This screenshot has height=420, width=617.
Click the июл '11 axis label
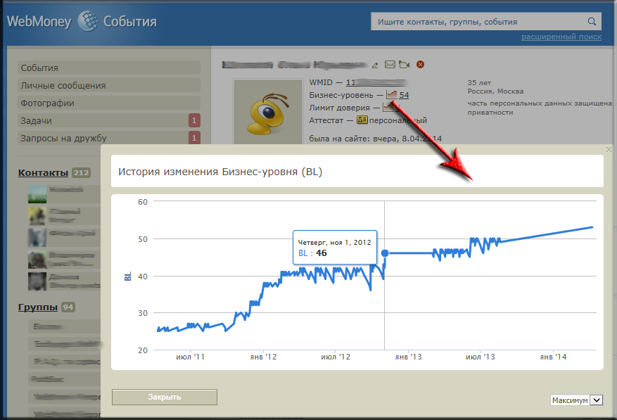(191, 357)
